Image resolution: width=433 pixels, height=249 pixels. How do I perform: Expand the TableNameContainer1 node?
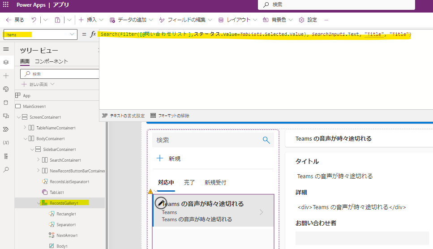pyautogui.click(x=25, y=128)
